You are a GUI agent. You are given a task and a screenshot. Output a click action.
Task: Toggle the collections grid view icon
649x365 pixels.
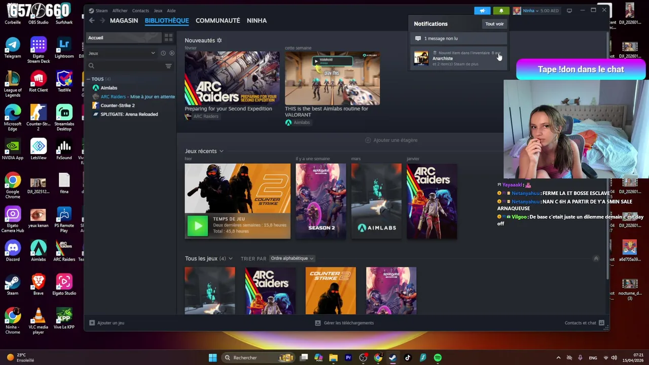[168, 38]
